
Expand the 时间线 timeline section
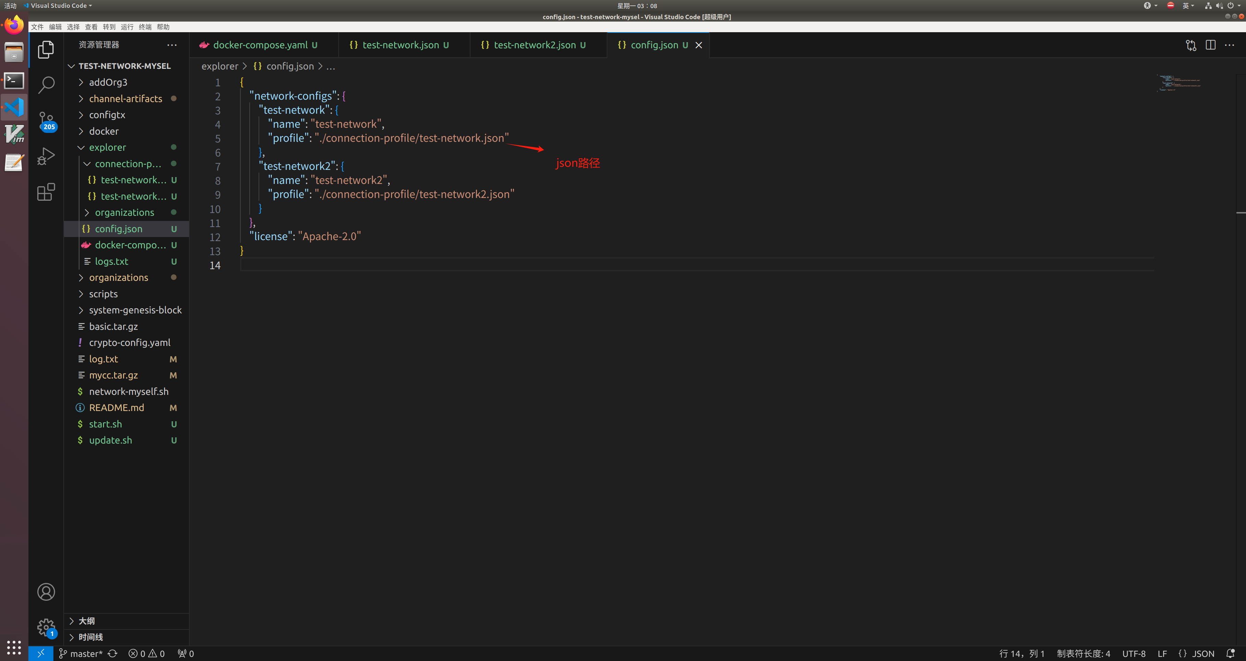pos(126,637)
